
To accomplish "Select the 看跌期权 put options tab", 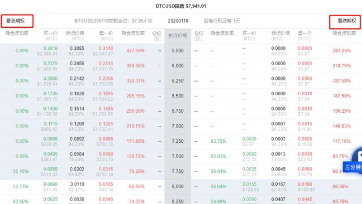I will 345,22.
